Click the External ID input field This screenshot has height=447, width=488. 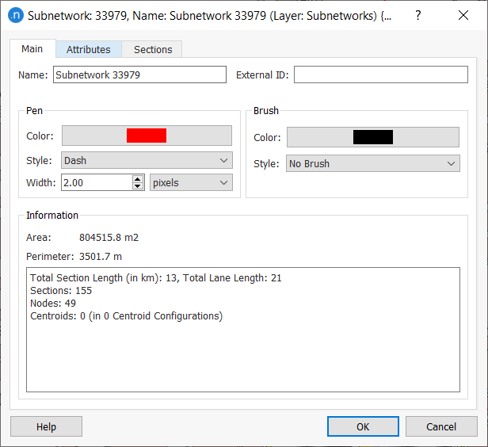coord(380,74)
